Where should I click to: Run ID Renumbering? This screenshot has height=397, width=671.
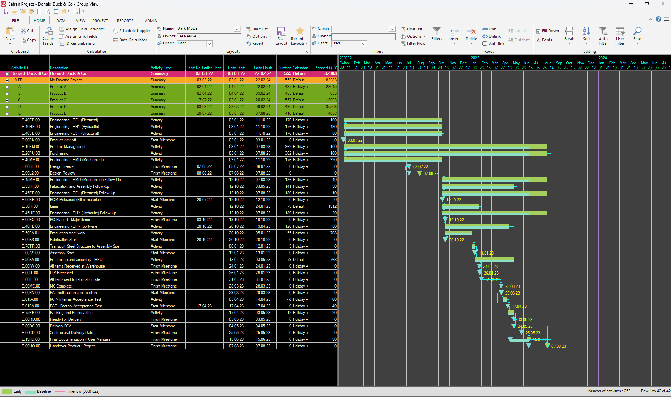[x=77, y=43]
